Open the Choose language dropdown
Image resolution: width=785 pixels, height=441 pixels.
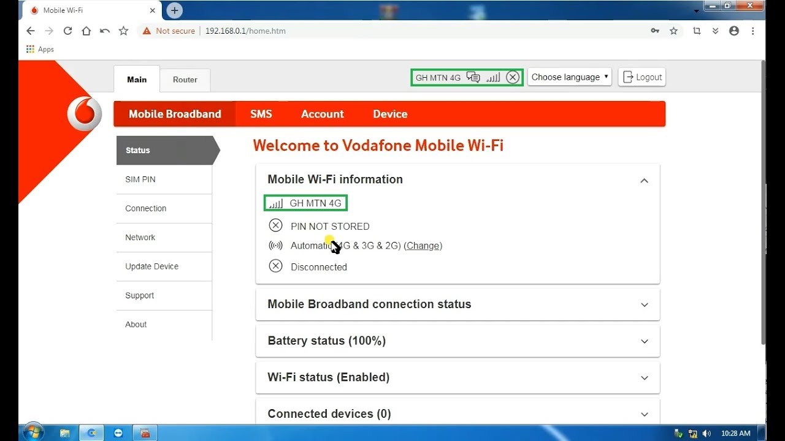[570, 77]
